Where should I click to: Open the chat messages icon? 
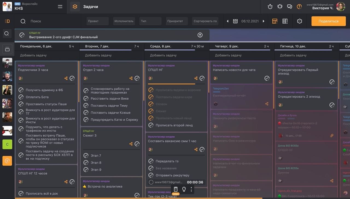pos(290,7)
